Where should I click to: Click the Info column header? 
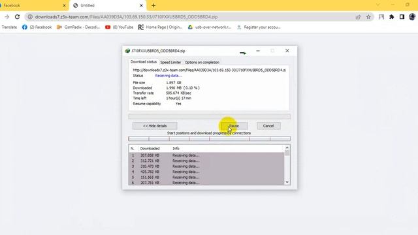176,148
